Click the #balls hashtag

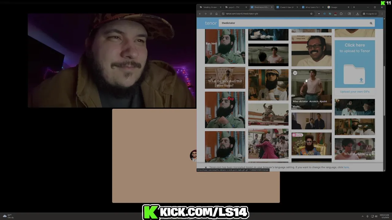pyautogui.click(x=296, y=107)
